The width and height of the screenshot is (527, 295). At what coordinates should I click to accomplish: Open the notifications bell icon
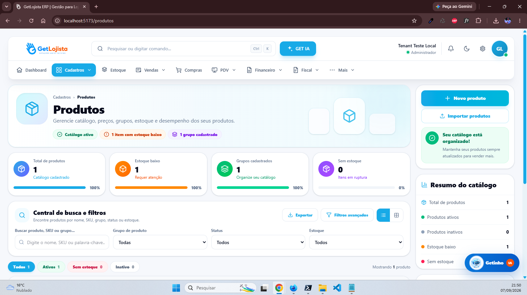coord(451,49)
